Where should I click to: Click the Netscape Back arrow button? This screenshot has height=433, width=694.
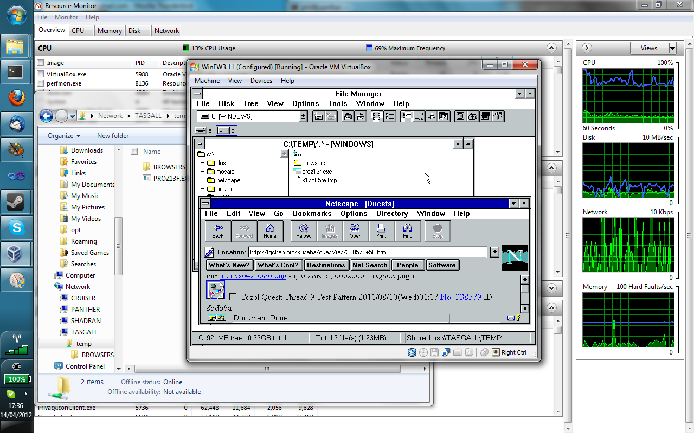[218, 231]
